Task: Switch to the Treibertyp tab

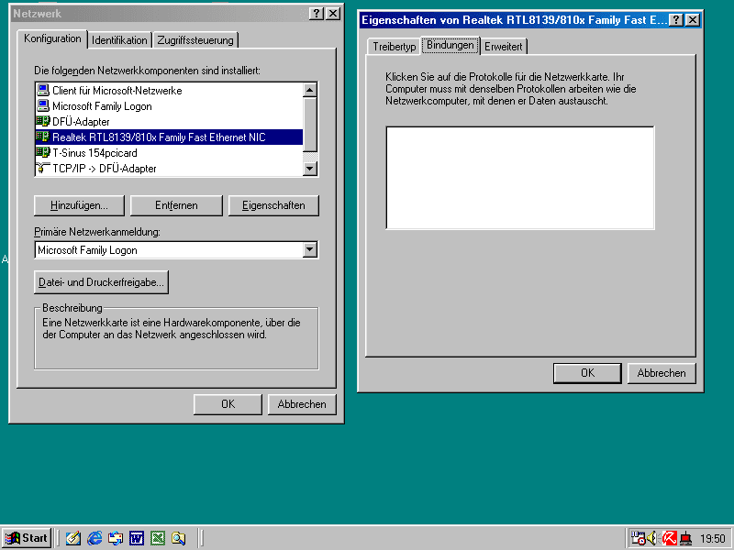Action: 395,47
